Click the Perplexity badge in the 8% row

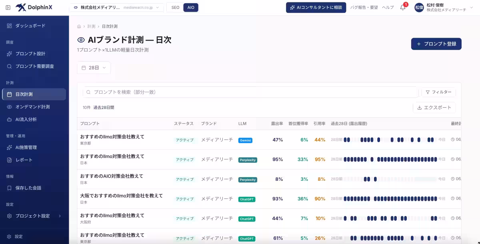coord(248,180)
